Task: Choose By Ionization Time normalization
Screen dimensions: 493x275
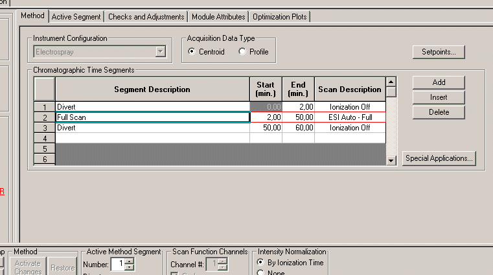Action: pos(261,262)
